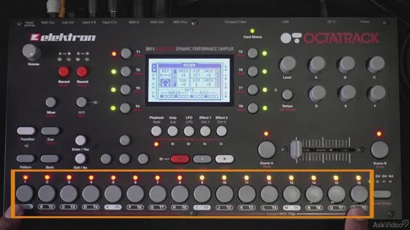Click the round Tempo button
410x230 pixels.
287,95
